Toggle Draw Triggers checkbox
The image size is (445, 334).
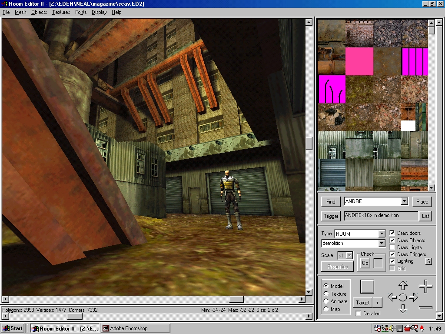[392, 254]
